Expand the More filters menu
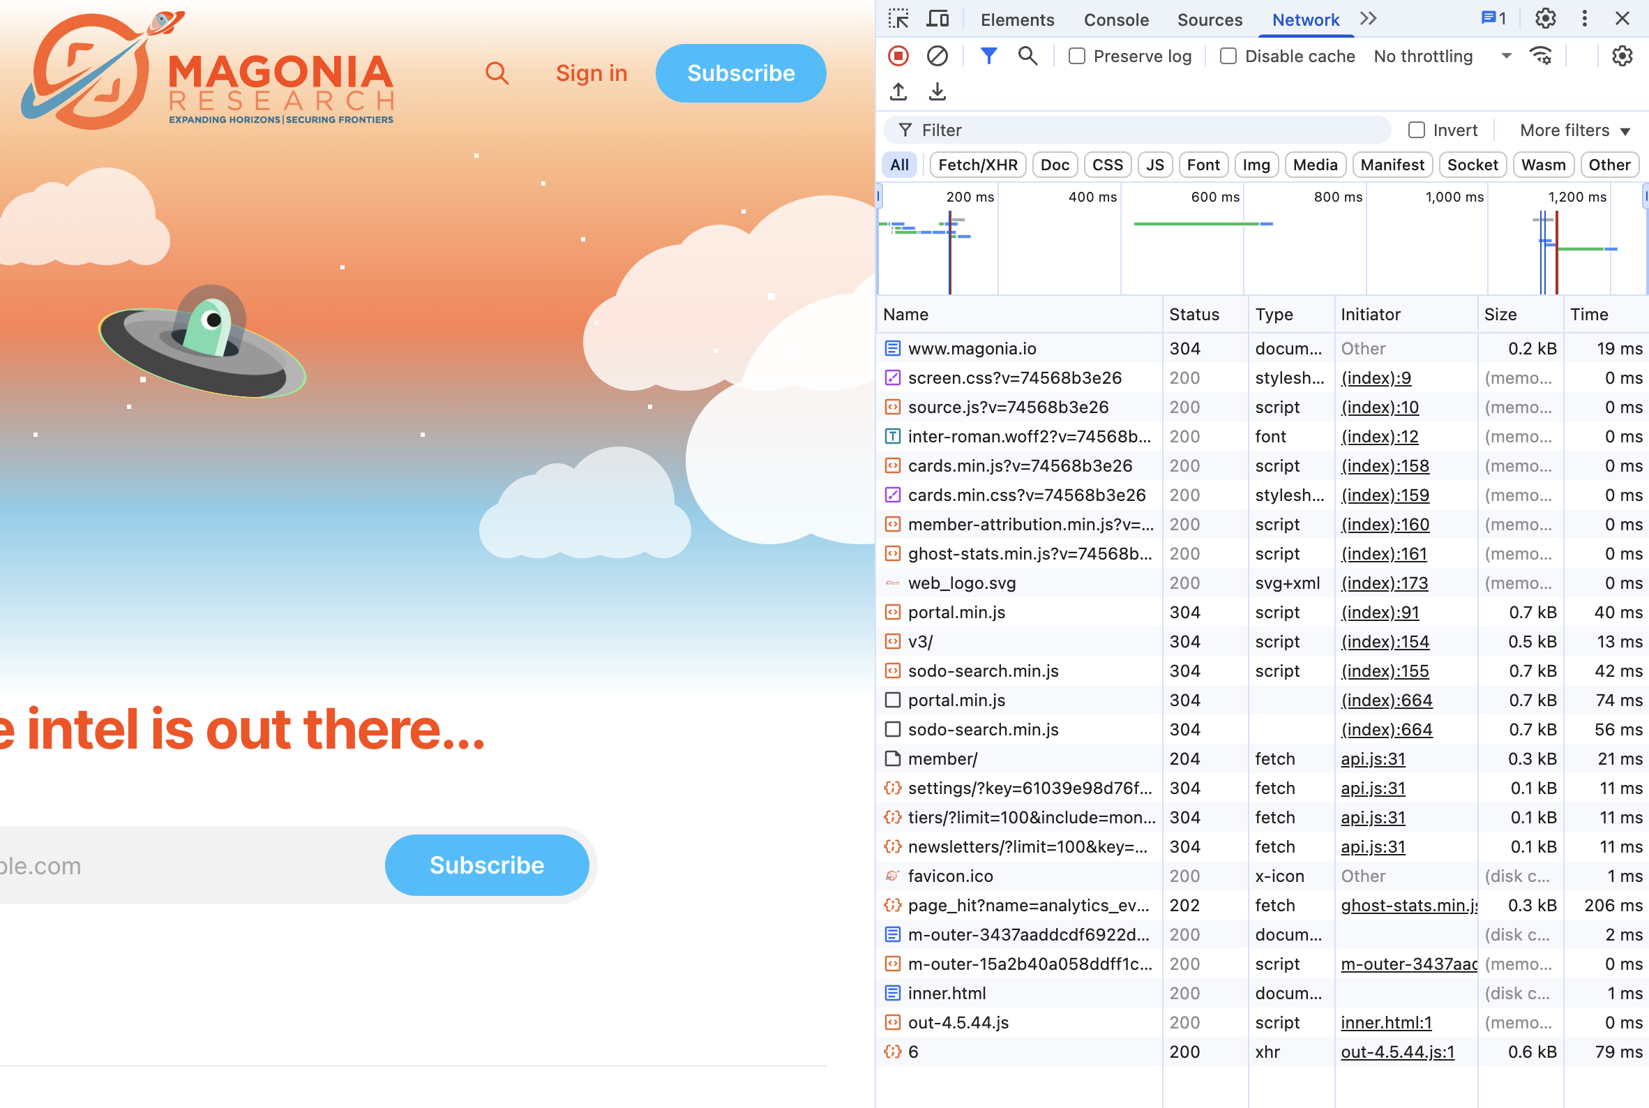 point(1574,130)
